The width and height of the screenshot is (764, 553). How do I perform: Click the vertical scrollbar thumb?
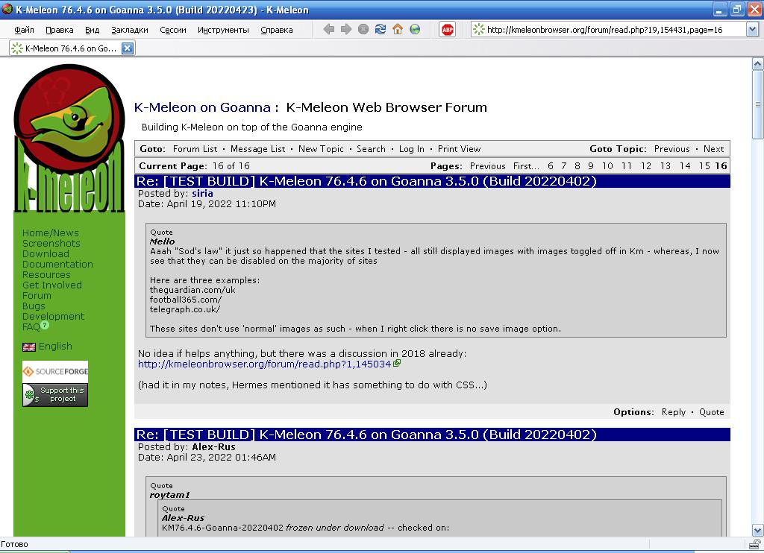pos(758,104)
